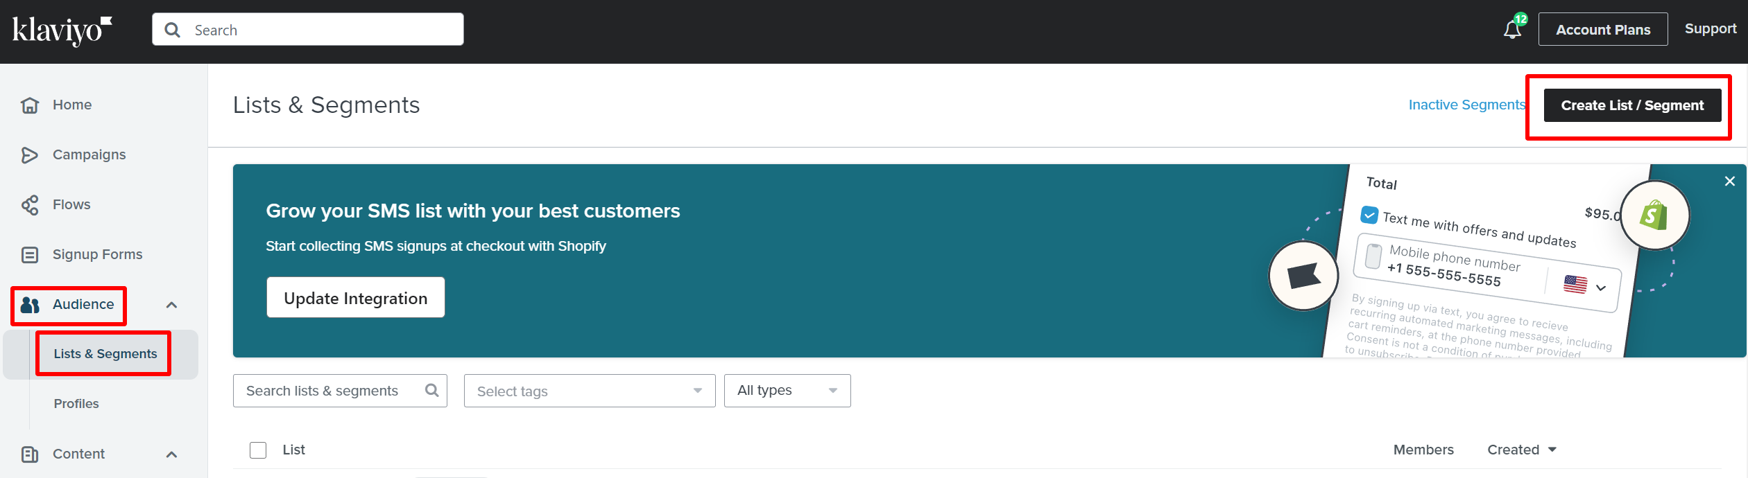Click the magnifier in lists search box
1748x478 pixels.
click(x=431, y=391)
